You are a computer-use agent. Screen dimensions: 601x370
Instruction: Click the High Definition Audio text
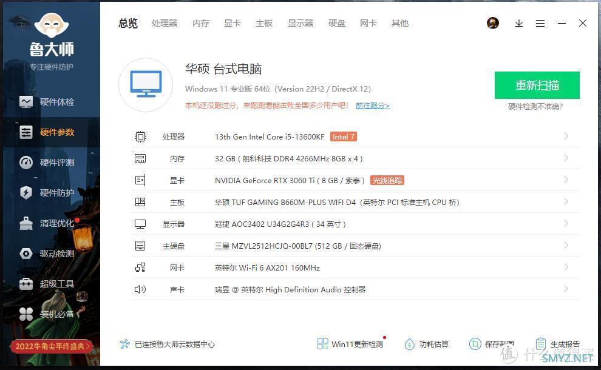pos(290,289)
